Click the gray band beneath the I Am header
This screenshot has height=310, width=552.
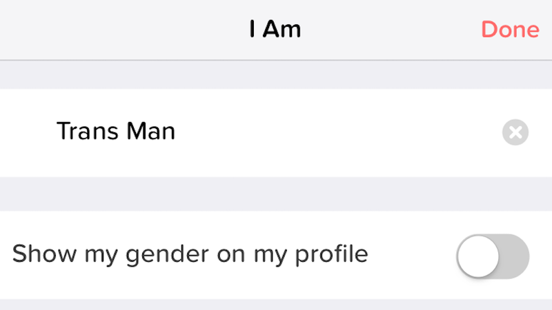click(x=276, y=74)
